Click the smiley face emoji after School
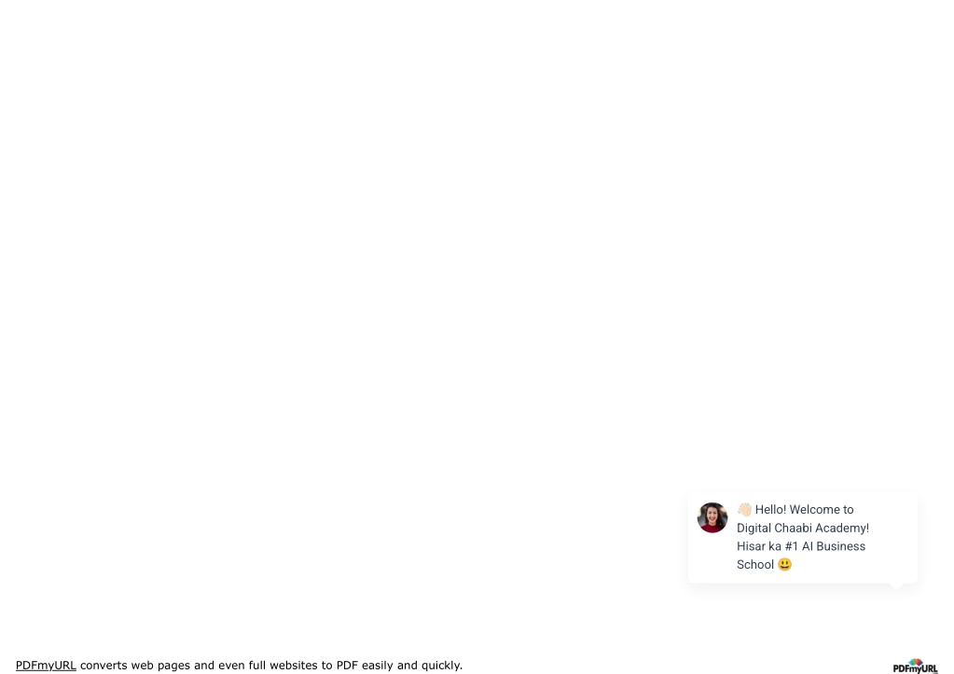954x674 pixels. pyautogui.click(x=784, y=565)
